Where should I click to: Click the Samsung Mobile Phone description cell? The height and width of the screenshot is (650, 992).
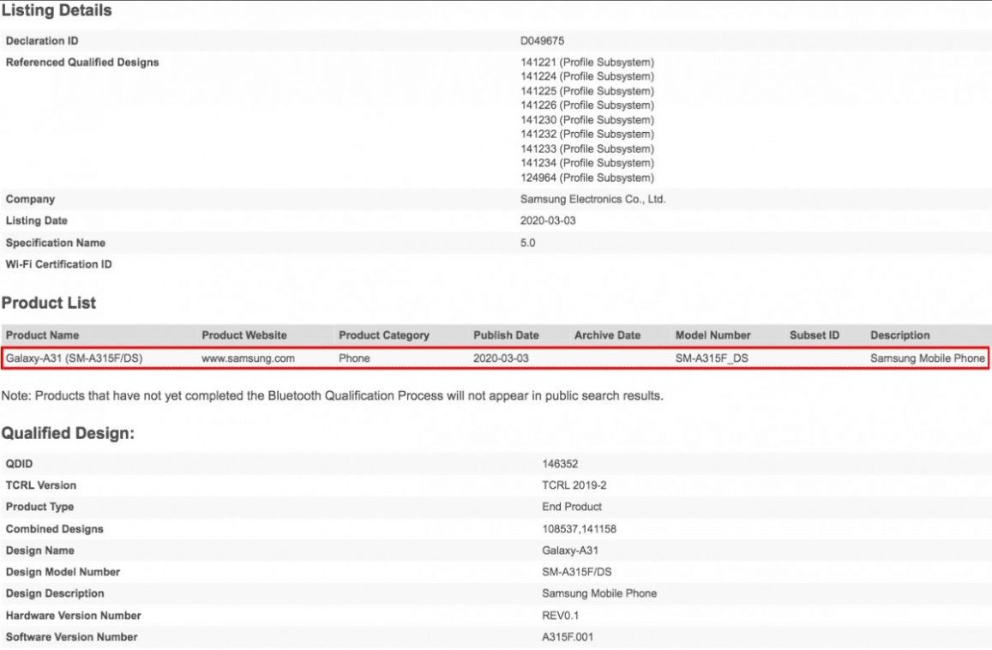[928, 358]
